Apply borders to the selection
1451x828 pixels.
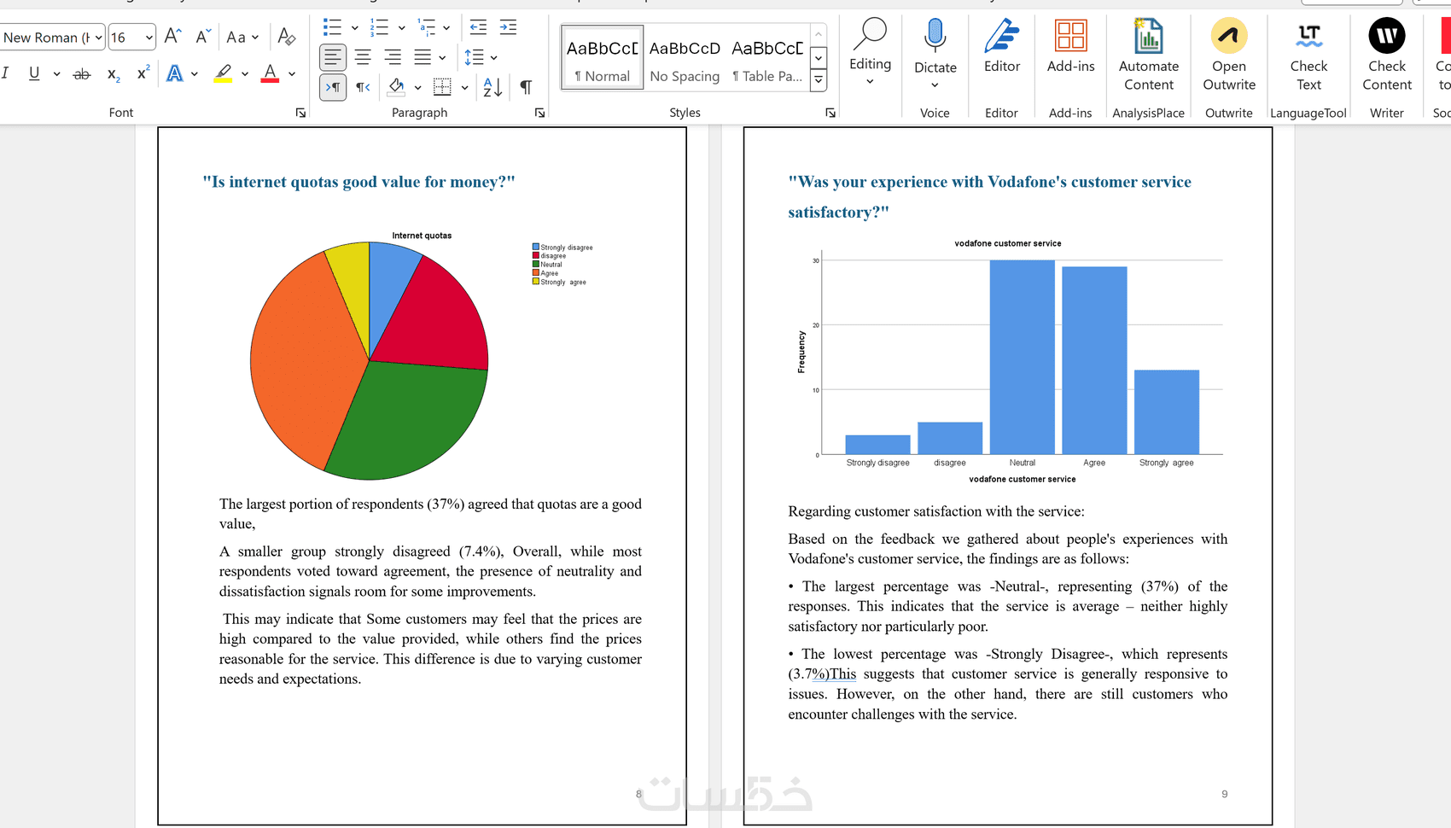pos(442,87)
